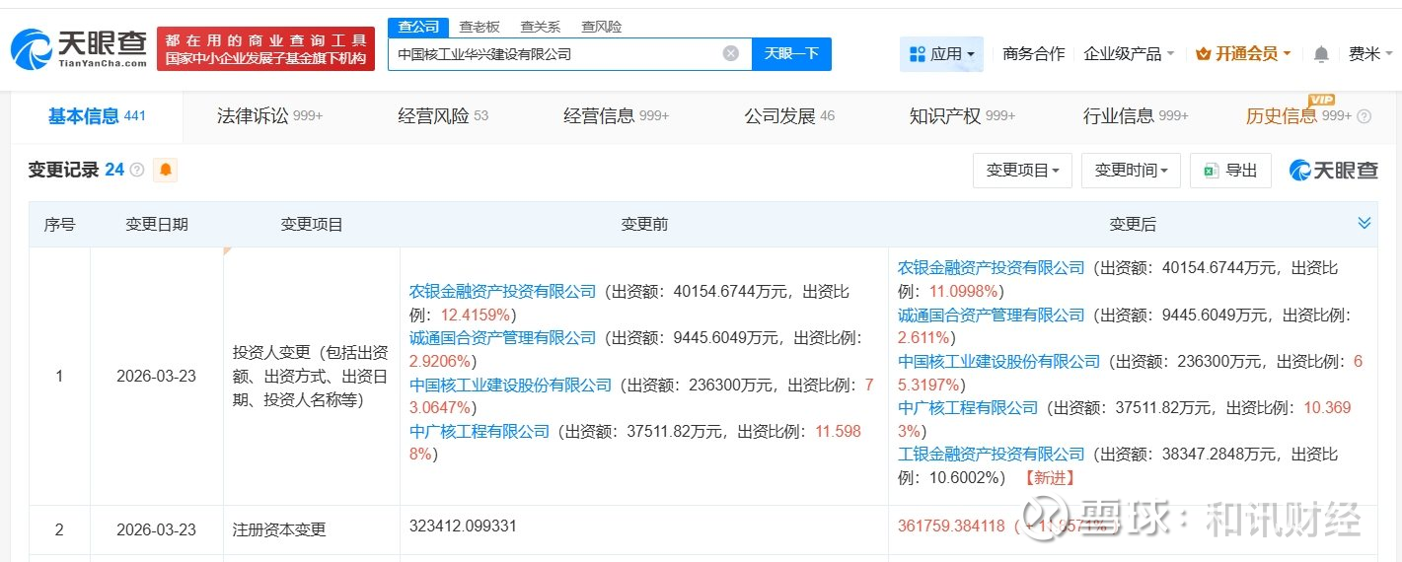Open notifications bell in top bar
This screenshot has height=562, width=1402.
click(1321, 54)
